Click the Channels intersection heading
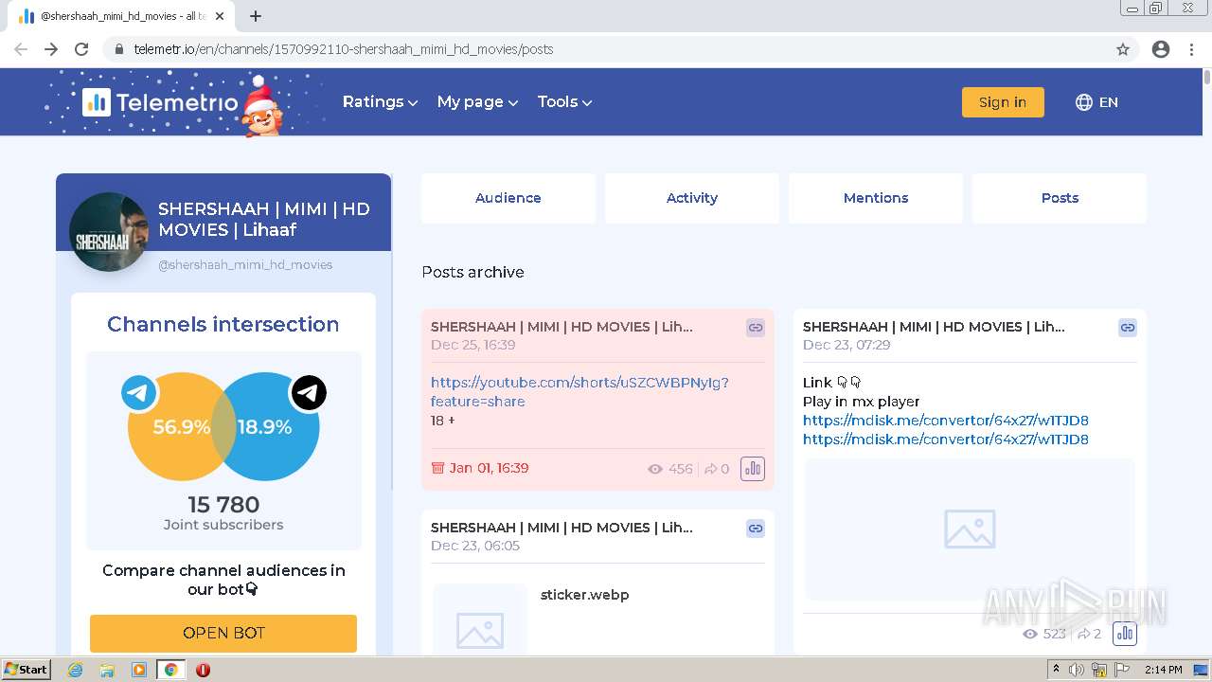Screen dimensions: 1212x682 coord(223,324)
